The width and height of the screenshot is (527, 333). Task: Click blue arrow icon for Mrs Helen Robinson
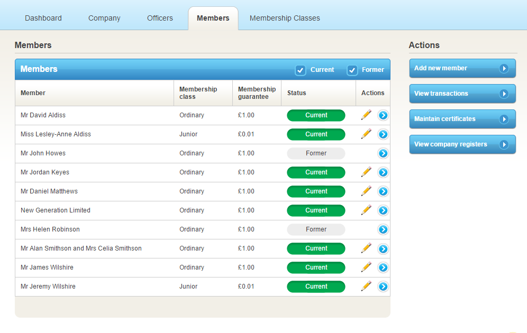(x=383, y=229)
